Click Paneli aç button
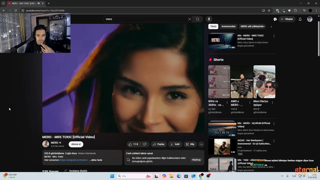The image size is (320, 180). 196,160
